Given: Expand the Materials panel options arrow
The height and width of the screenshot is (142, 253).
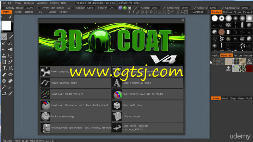Looking at the screenshot, I should pos(252,56).
